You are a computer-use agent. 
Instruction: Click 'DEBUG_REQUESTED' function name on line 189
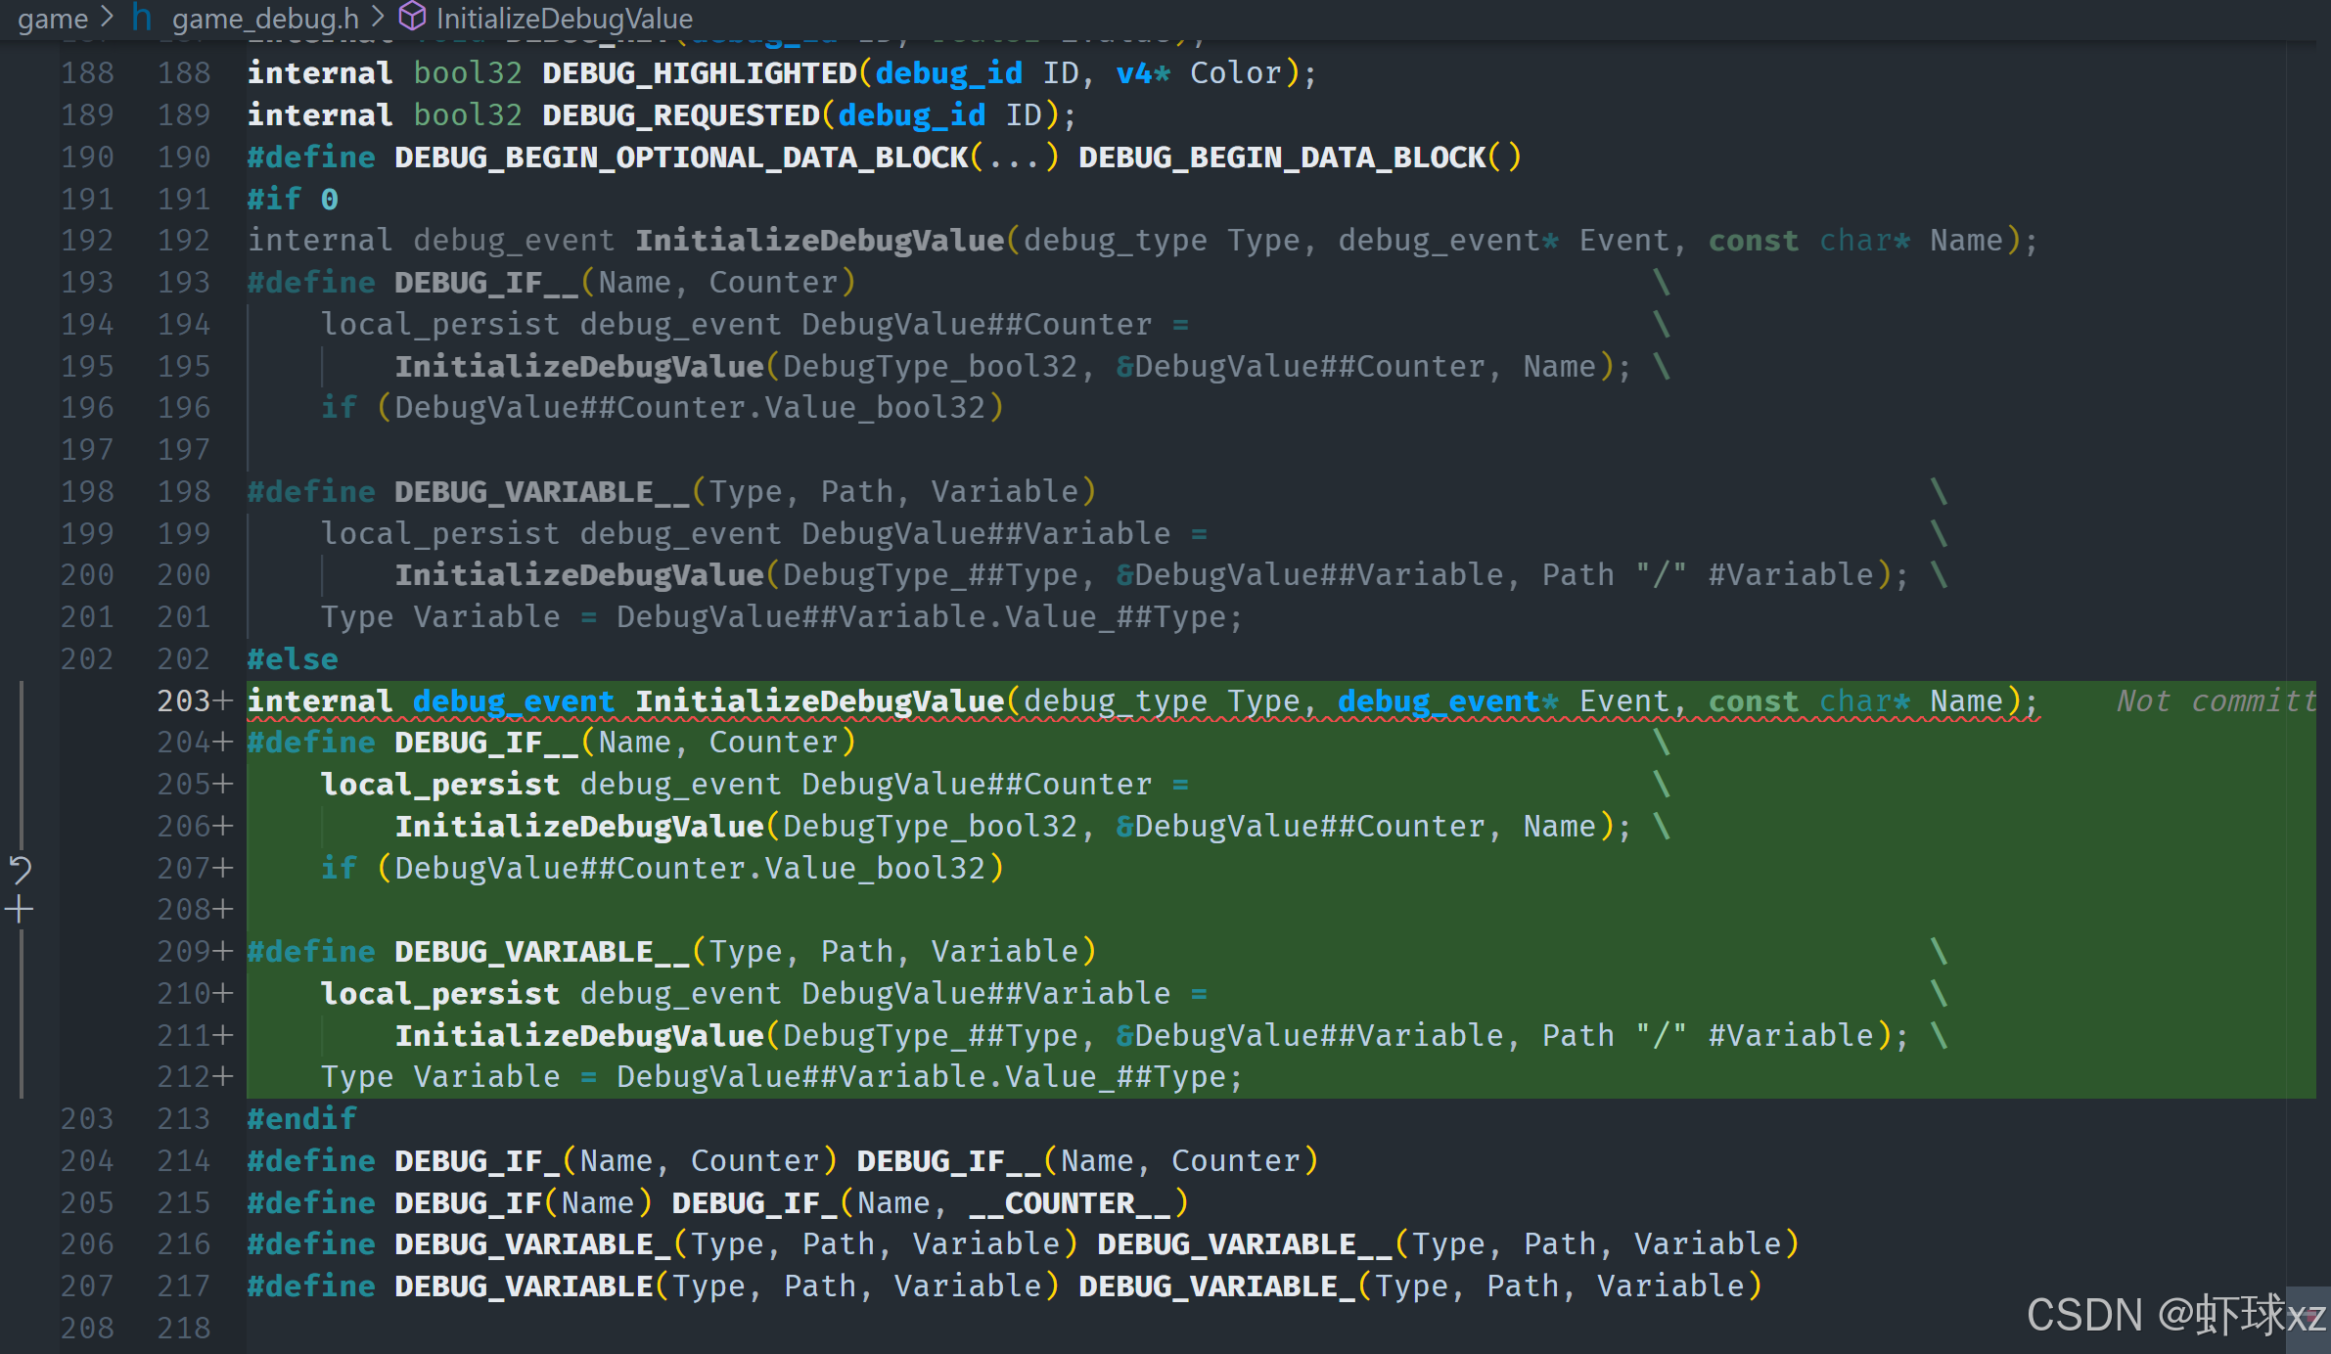click(x=680, y=115)
